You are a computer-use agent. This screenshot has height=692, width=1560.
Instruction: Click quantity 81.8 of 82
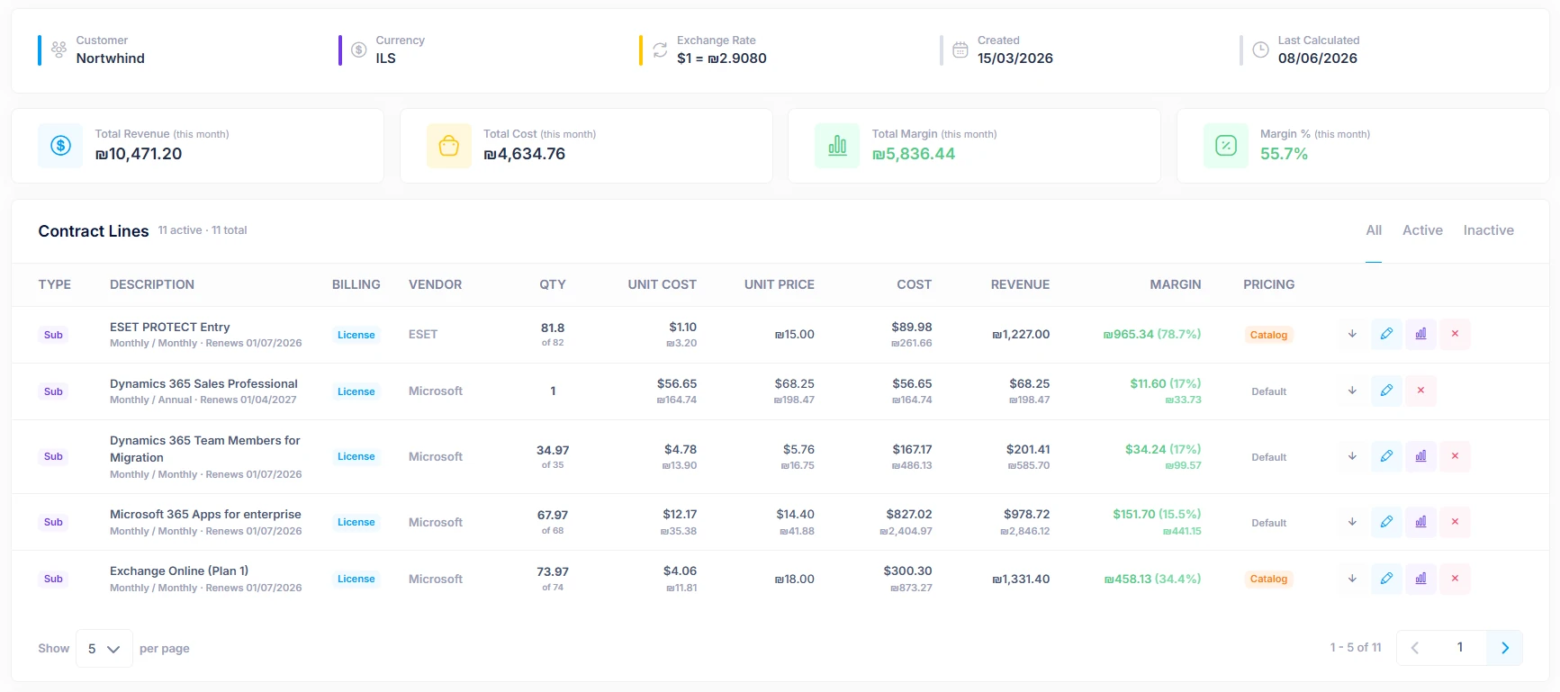pyautogui.click(x=553, y=334)
